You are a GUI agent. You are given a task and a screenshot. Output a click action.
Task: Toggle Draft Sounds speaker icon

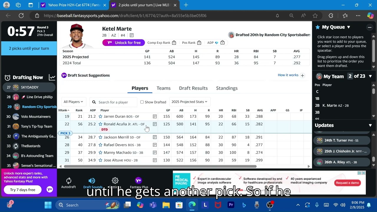92,181
